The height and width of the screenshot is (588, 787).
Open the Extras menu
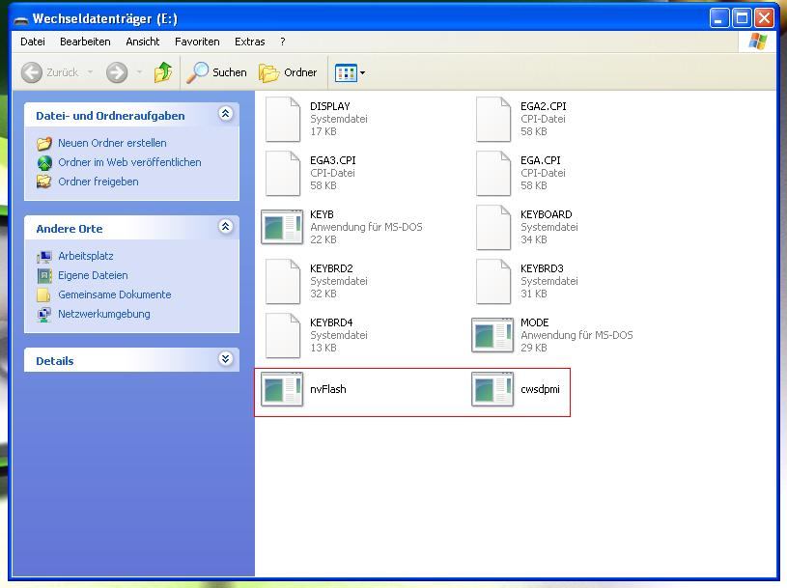click(249, 42)
